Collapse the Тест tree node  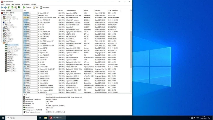2,43
